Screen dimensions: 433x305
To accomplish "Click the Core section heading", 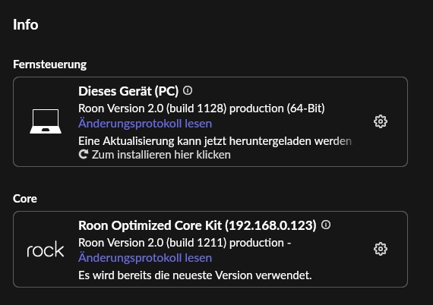I will [25, 199].
